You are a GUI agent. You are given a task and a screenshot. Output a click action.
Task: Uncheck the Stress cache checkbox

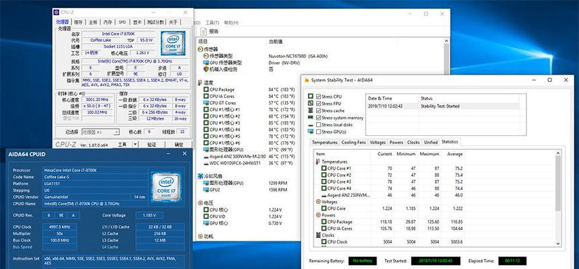pos(318,110)
